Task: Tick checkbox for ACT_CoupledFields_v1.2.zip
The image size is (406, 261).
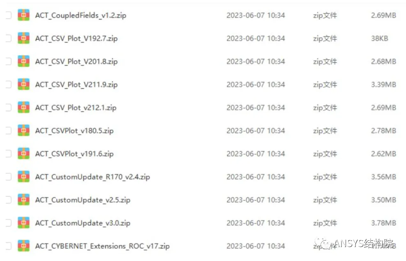Action: pyautogui.click(x=8, y=15)
